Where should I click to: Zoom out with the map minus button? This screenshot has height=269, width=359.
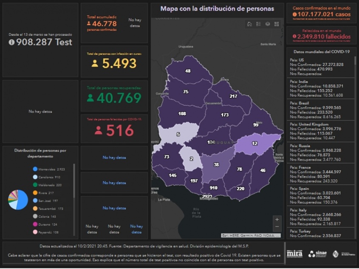[x=277, y=227]
